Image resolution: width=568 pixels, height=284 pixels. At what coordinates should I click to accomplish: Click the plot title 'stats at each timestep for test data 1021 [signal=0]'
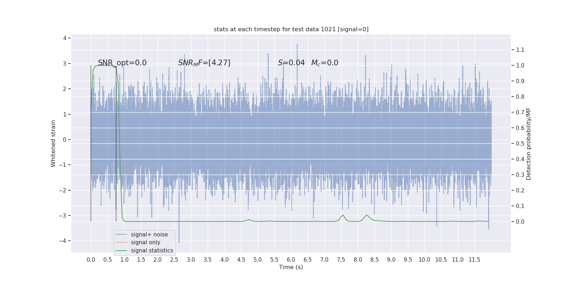click(x=291, y=29)
